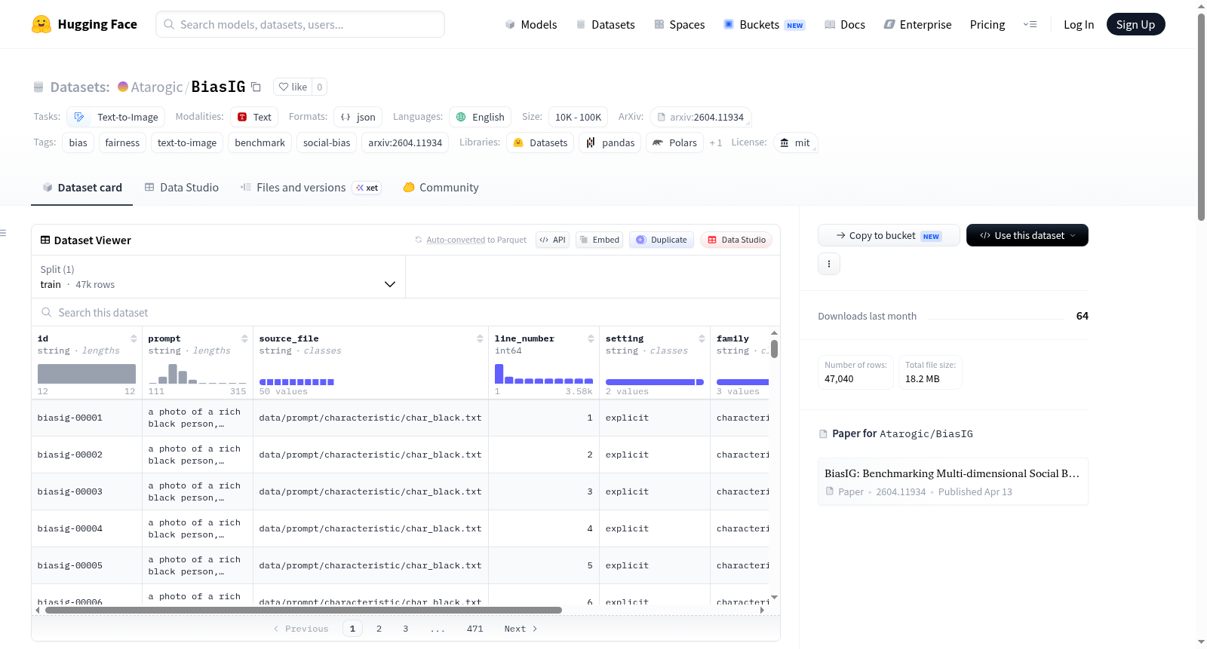Open Data Studio from viewer header
1207x649 pixels.
point(736,240)
